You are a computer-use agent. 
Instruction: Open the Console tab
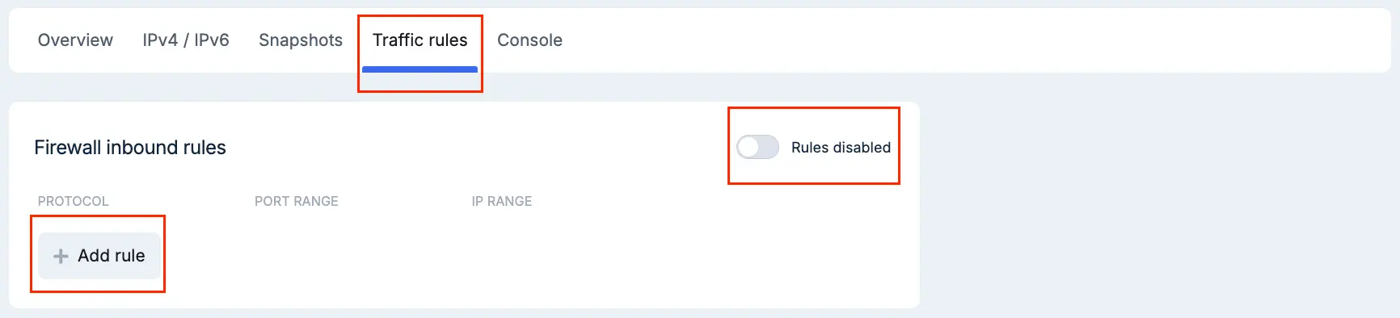[x=529, y=40]
